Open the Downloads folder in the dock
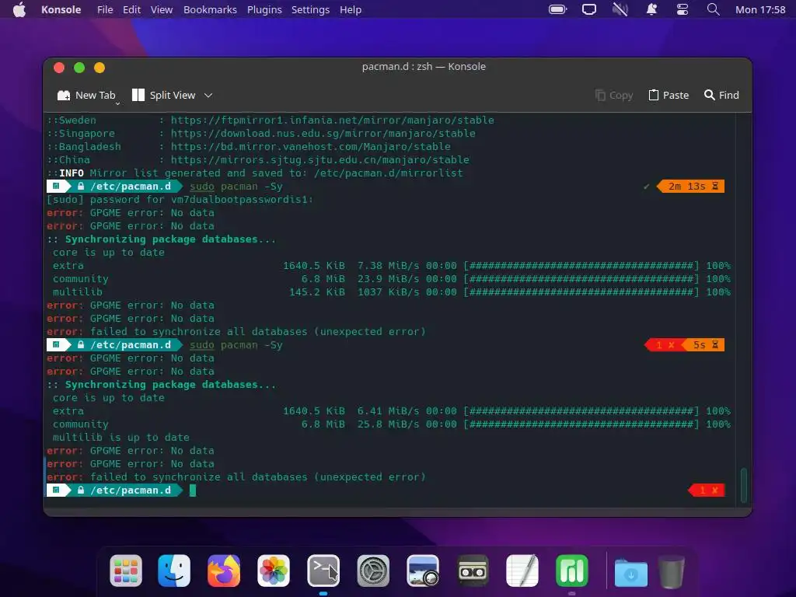 point(631,572)
